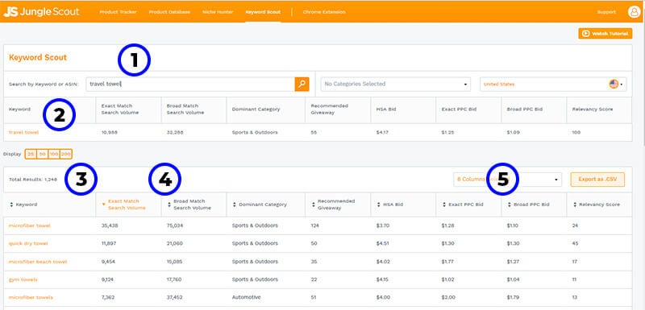Image resolution: width=645 pixels, height=310 pixels.
Task: Sort by Exact PPC Bid column
Action: coord(462,205)
